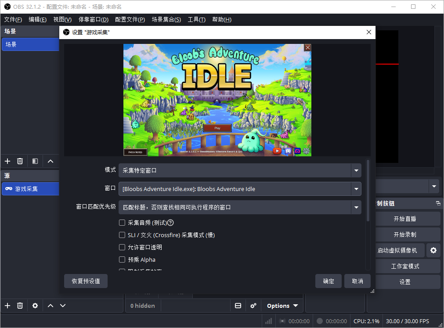Click the OBS logo in settings dialog title
The width and height of the screenshot is (444, 328).
tap(66, 32)
